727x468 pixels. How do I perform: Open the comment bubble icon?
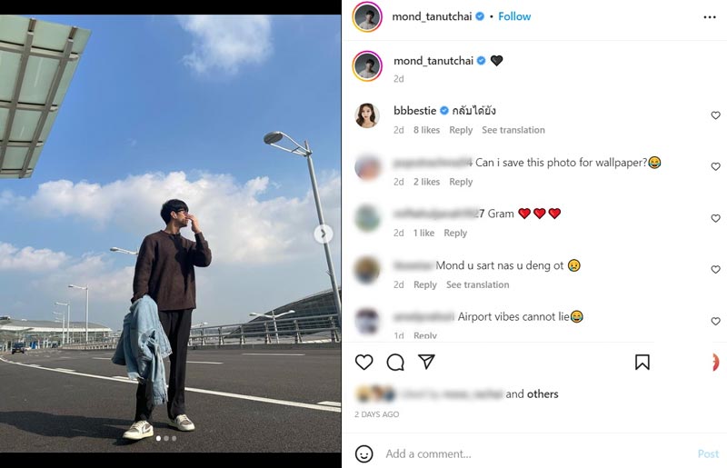click(x=395, y=363)
